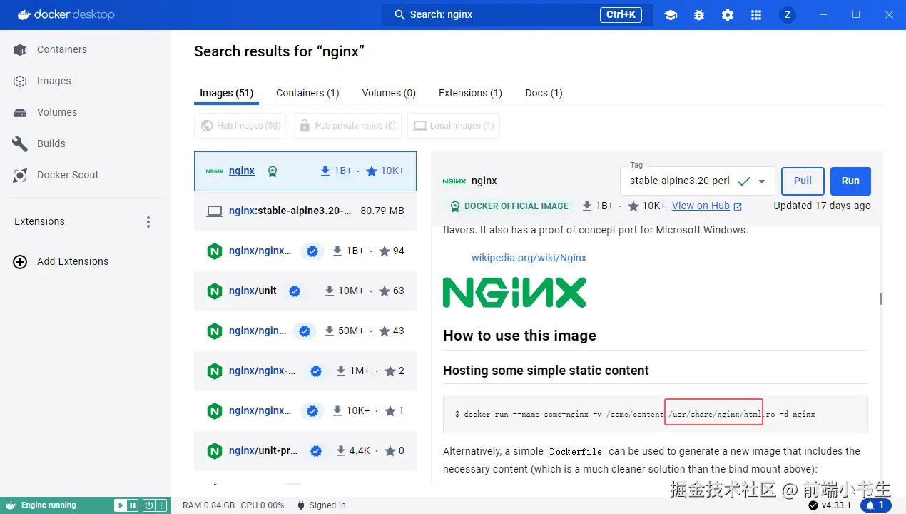Screen dimensions: 906x514
Task: Click the Docker Scout icon
Action: coord(20,176)
